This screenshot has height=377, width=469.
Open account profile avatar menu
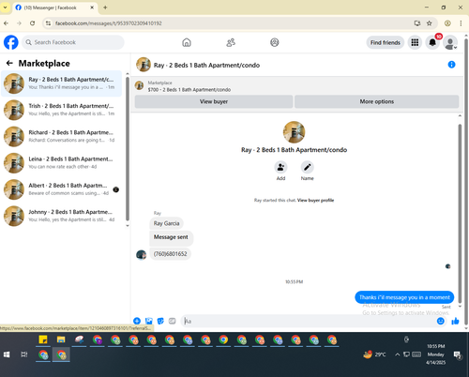tap(450, 43)
